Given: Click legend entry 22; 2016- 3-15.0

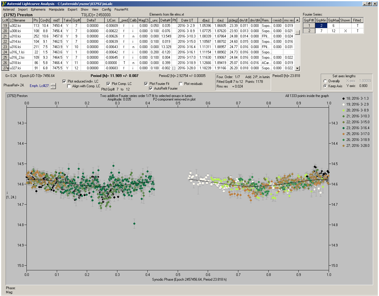Looking at the screenshot, I should pyautogui.click(x=356, y=122).
